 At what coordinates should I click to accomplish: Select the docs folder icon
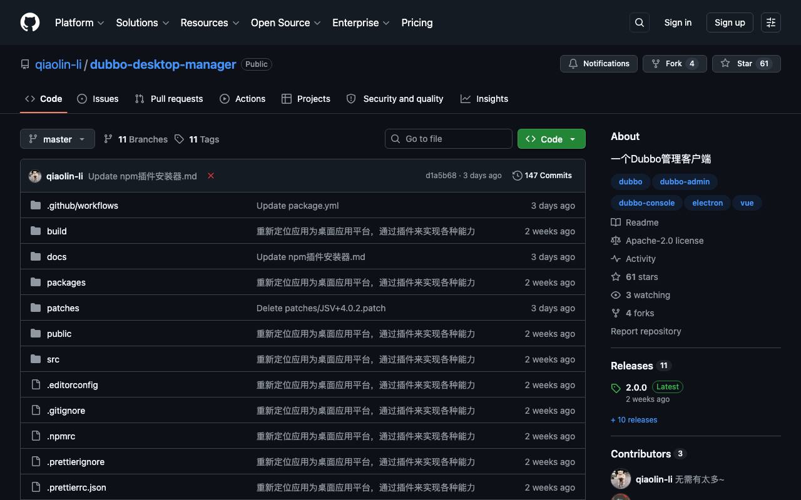pyautogui.click(x=36, y=256)
